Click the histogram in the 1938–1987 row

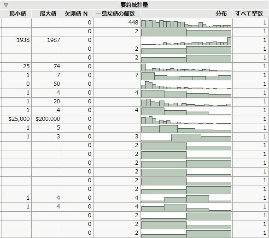coord(186,41)
